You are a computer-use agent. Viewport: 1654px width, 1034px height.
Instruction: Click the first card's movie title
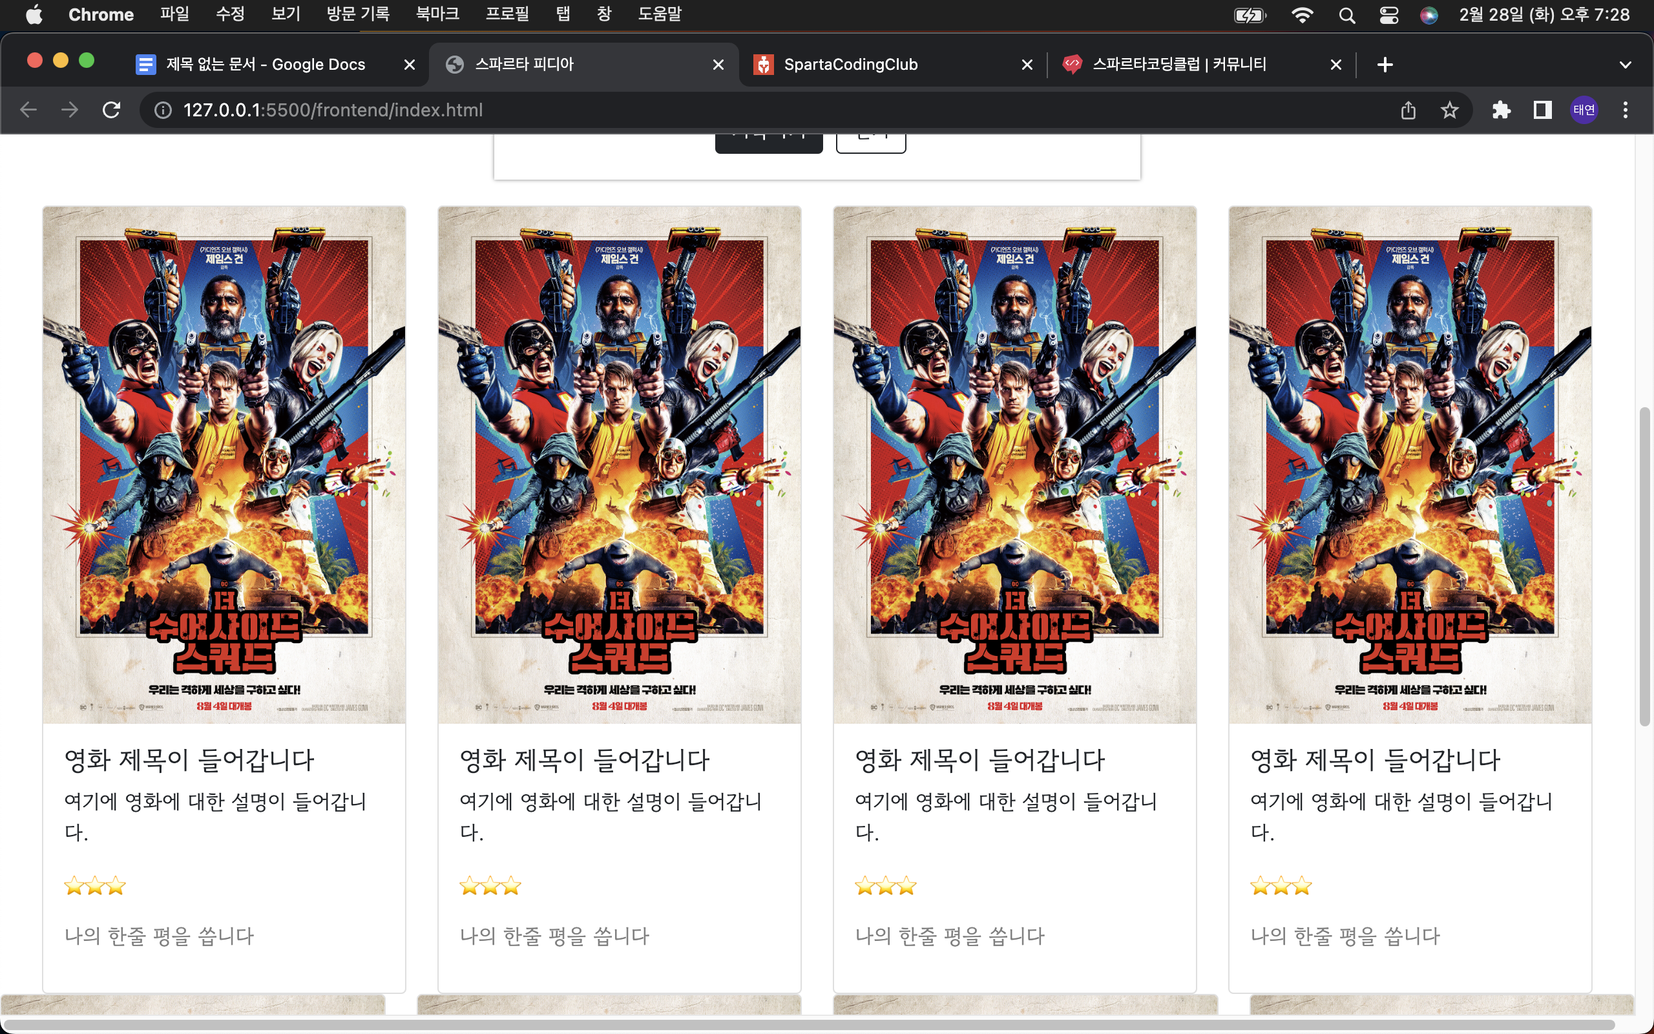[189, 760]
